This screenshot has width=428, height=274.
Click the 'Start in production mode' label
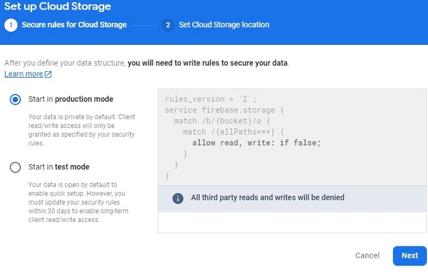tap(71, 99)
